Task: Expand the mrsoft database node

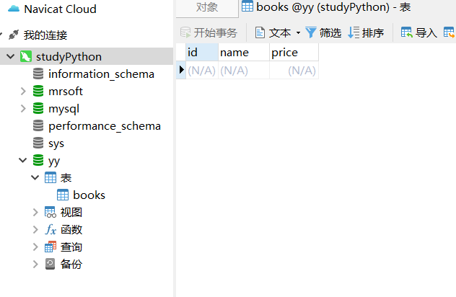Action: (23, 91)
